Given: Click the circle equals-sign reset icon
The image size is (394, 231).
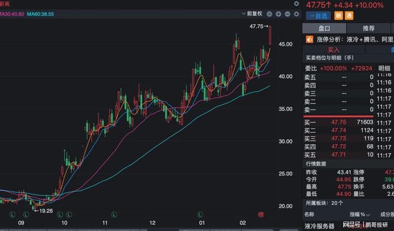Looking at the screenshot, I should 269,14.
